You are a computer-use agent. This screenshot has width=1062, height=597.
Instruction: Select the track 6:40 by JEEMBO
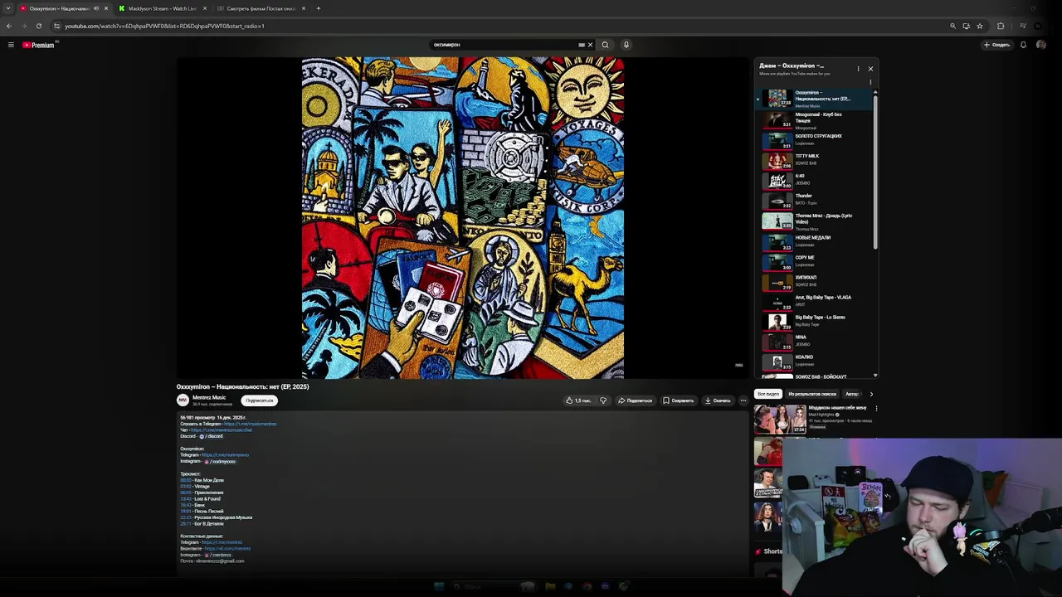point(813,180)
